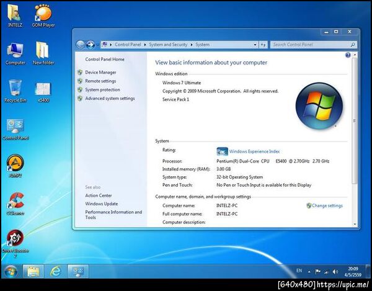Click the address bar location icon
The width and height of the screenshot is (372, 291).
click(x=105, y=45)
